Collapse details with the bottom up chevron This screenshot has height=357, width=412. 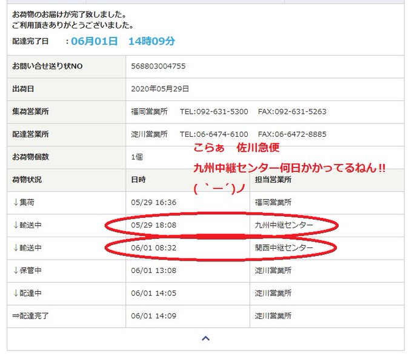tap(205, 339)
